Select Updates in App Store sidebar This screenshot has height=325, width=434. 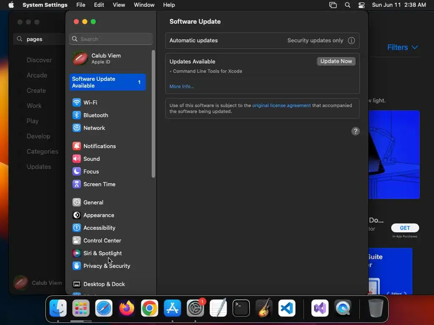(39, 167)
